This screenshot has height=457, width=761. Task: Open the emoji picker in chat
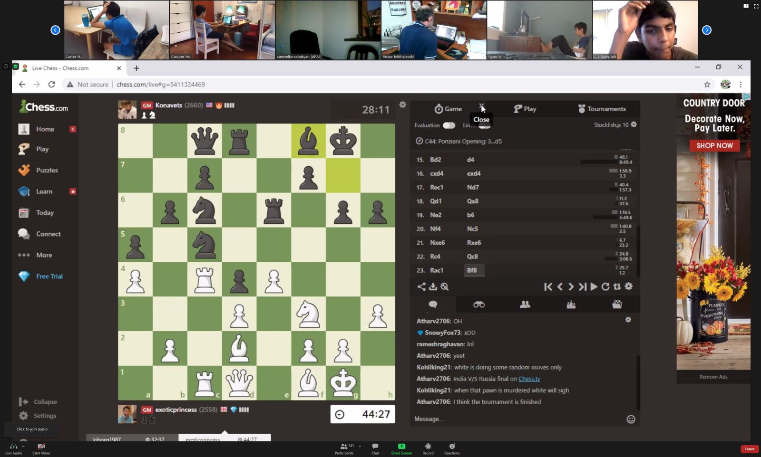tap(631, 419)
